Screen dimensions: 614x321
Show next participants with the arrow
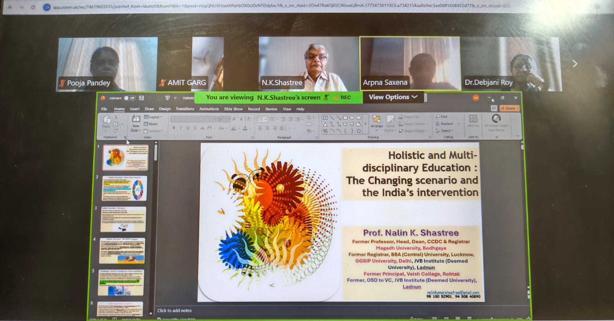(574, 64)
